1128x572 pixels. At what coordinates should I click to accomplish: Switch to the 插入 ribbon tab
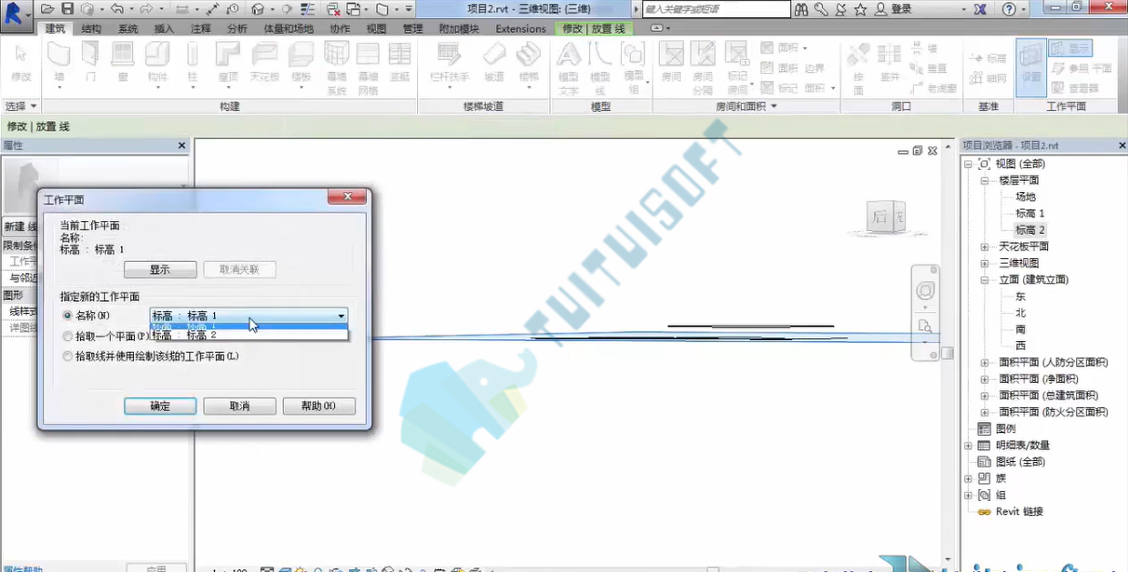pyautogui.click(x=164, y=29)
